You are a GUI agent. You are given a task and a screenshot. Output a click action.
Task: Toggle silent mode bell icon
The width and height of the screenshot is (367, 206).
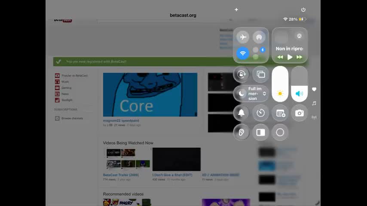coord(242,113)
